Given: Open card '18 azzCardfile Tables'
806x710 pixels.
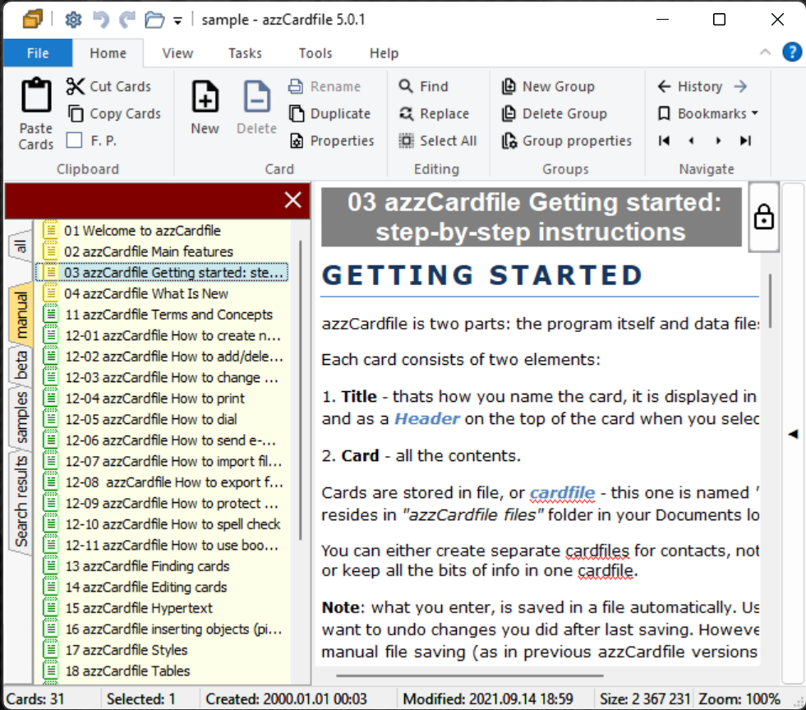Looking at the screenshot, I should click(162, 671).
